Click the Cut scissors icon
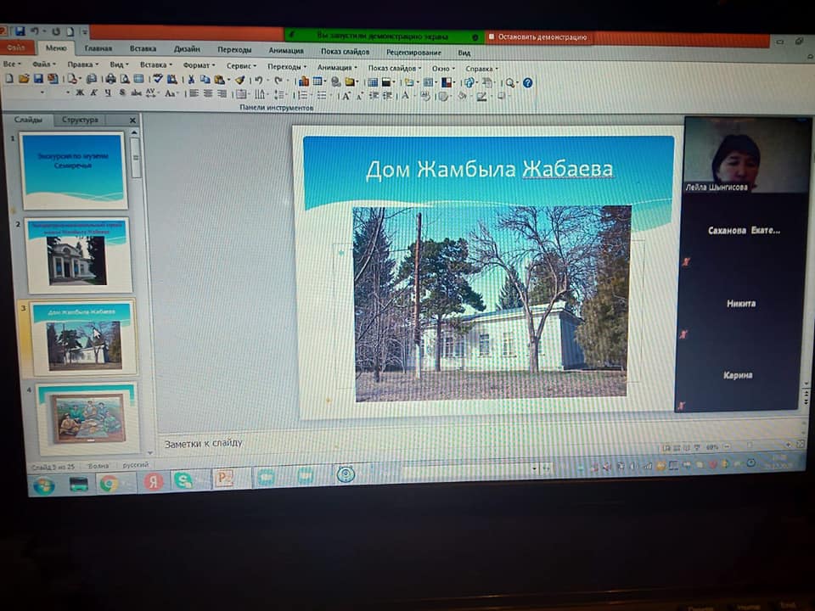The image size is (815, 611). [191, 81]
